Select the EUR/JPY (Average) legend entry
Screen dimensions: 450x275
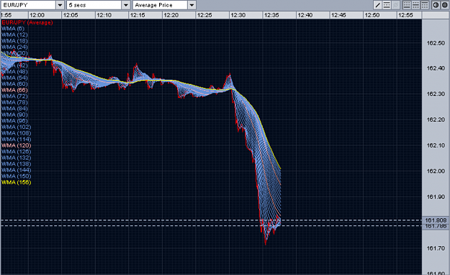coord(27,22)
